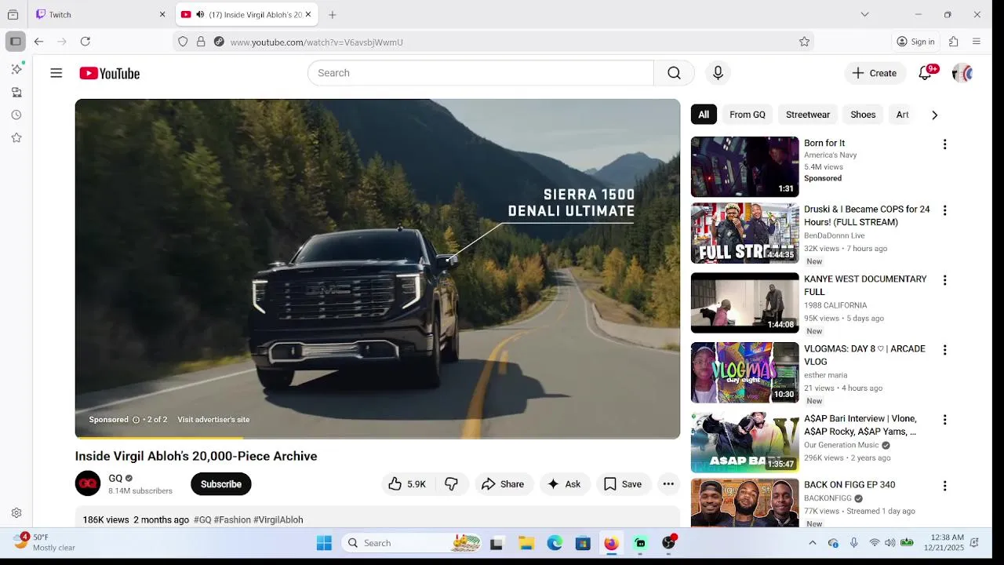This screenshot has width=1004, height=565.
Task: Dislike the video with thumbs down
Action: coord(451,484)
